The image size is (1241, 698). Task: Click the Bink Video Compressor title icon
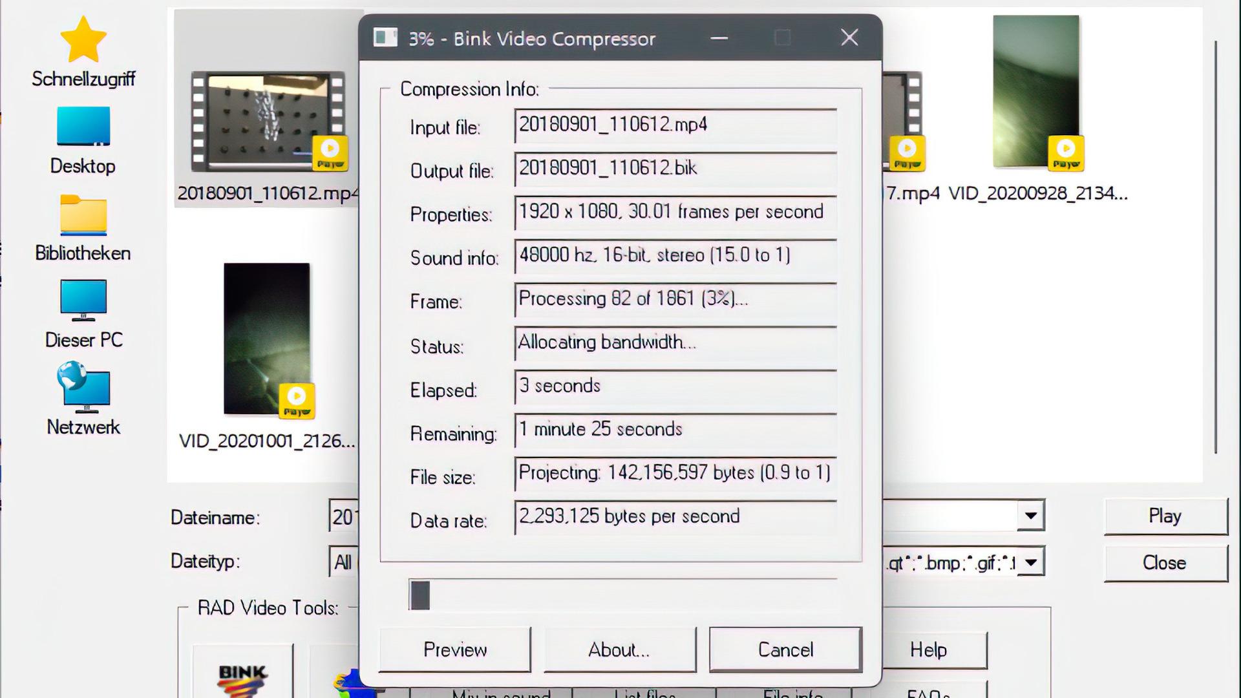385,37
